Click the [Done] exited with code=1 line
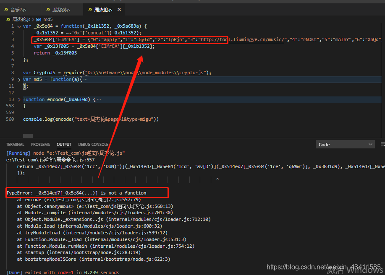Viewport: 385px width, 275px height. [x=63, y=272]
